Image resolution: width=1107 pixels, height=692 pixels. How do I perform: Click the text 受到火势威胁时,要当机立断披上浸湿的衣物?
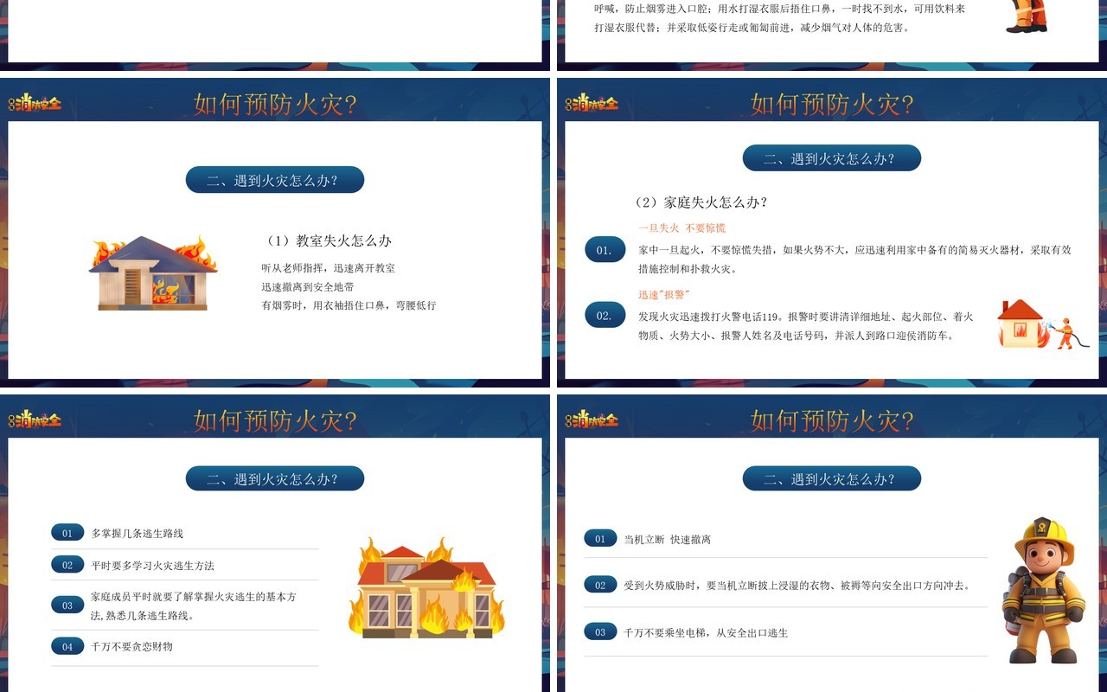point(797,586)
